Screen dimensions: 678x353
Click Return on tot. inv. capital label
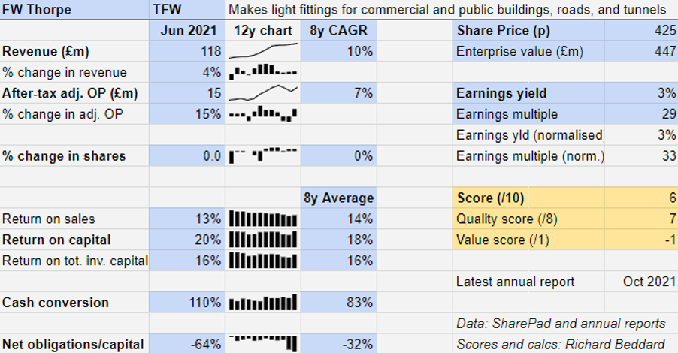[x=75, y=261]
